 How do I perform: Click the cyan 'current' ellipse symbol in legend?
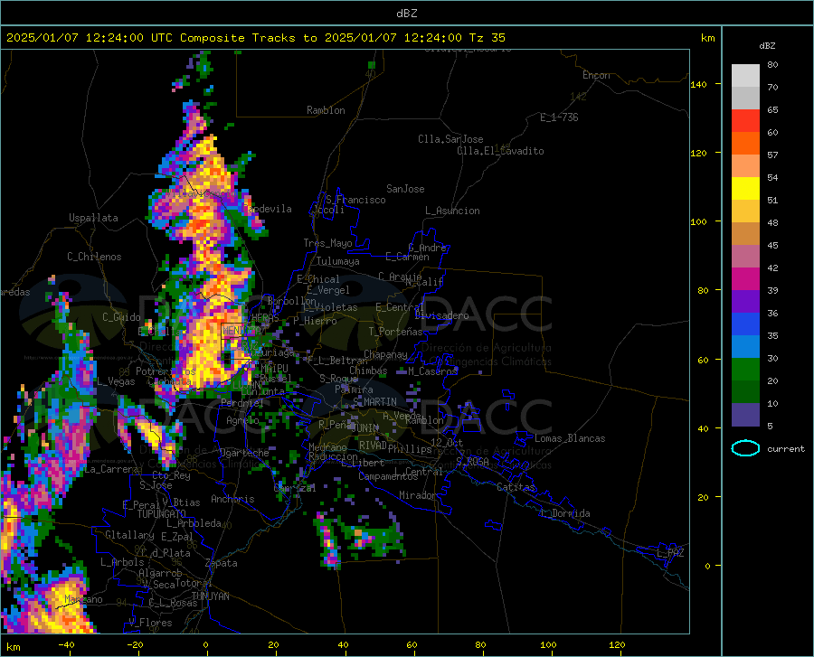click(x=745, y=448)
